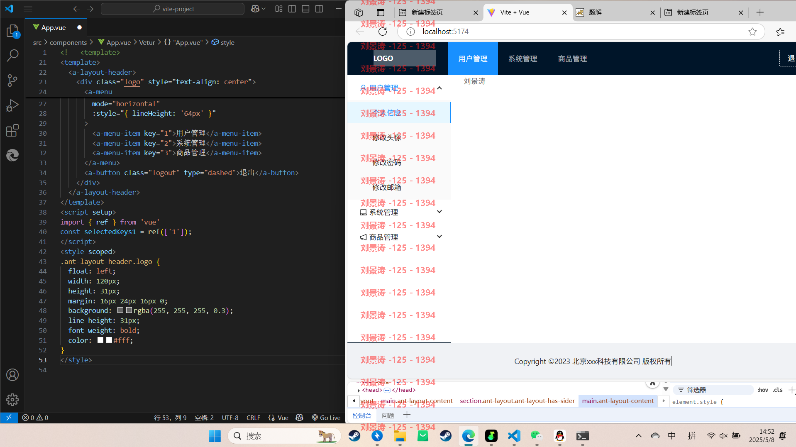Show errors and warnings count in status bar

[35, 418]
